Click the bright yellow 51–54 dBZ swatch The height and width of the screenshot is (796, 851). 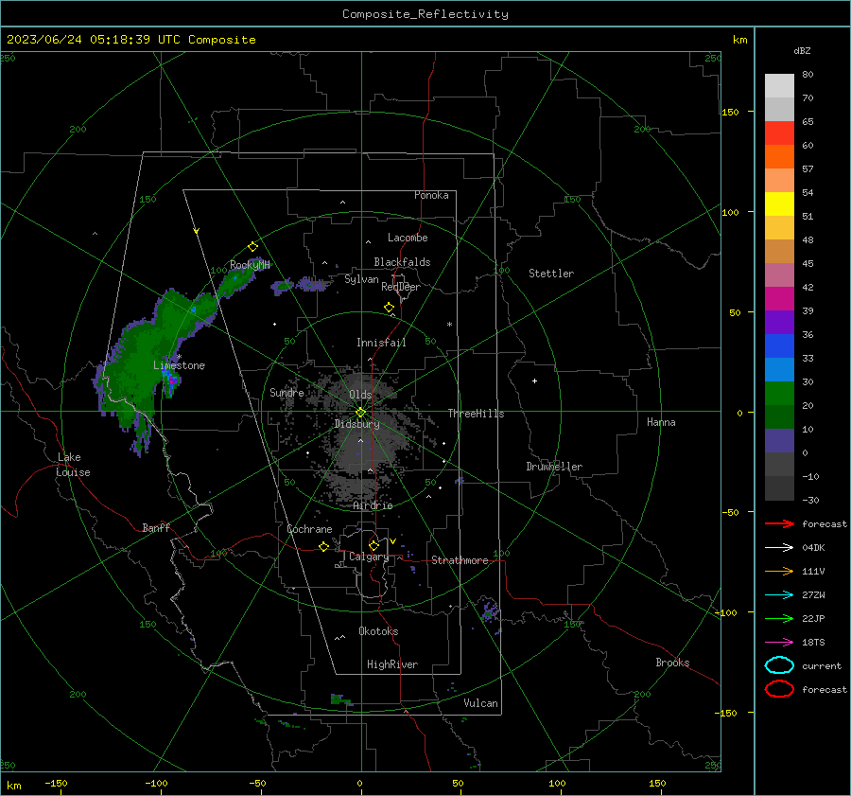[779, 204]
